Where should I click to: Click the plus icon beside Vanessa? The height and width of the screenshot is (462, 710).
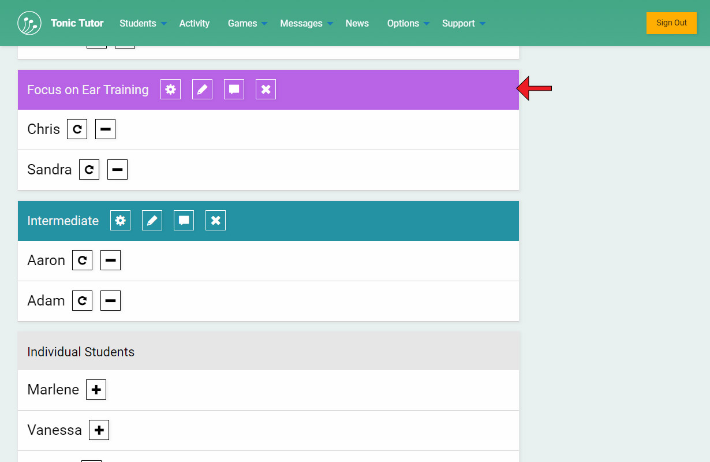tap(99, 430)
